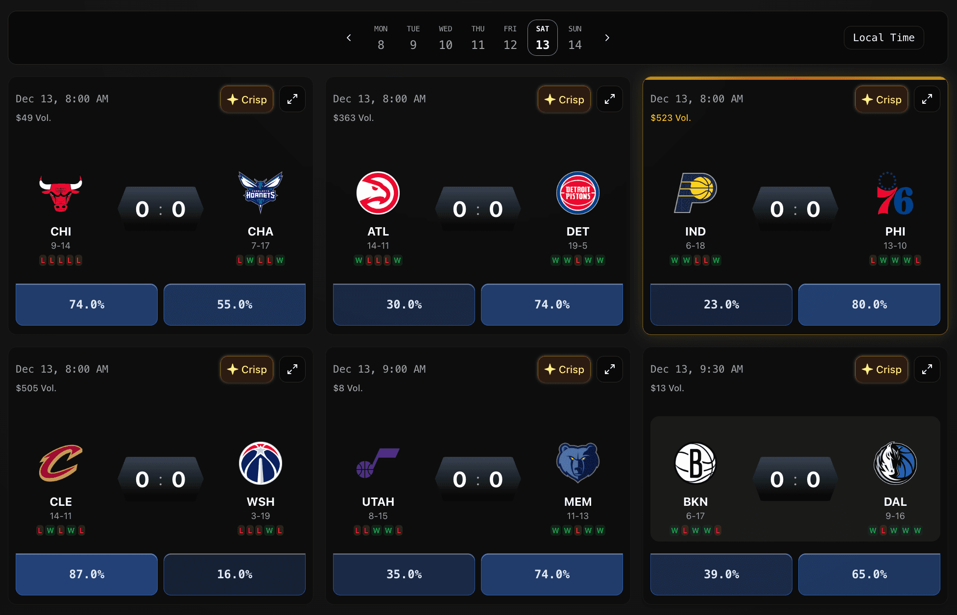Click Crisp button on ATL vs DET card
The height and width of the screenshot is (615, 957).
coord(564,99)
